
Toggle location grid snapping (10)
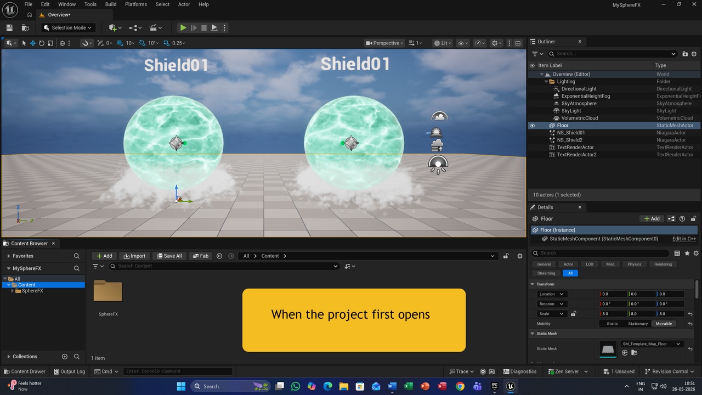(120, 43)
